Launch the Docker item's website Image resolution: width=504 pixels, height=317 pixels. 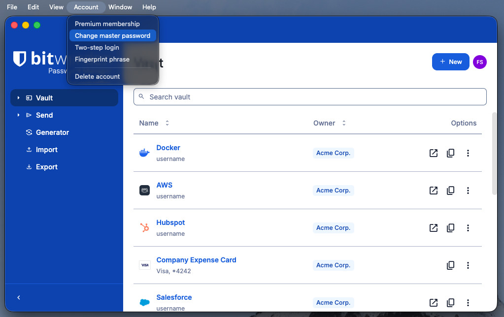[x=433, y=153]
